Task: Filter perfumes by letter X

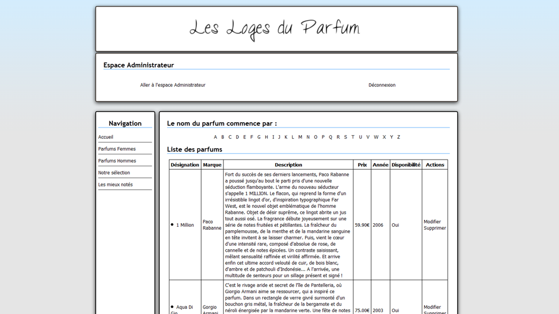Action: tap(384, 137)
